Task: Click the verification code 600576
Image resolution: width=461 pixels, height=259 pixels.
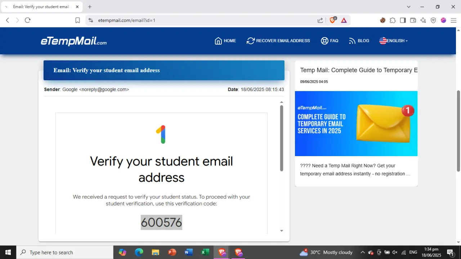Action: pos(161,223)
